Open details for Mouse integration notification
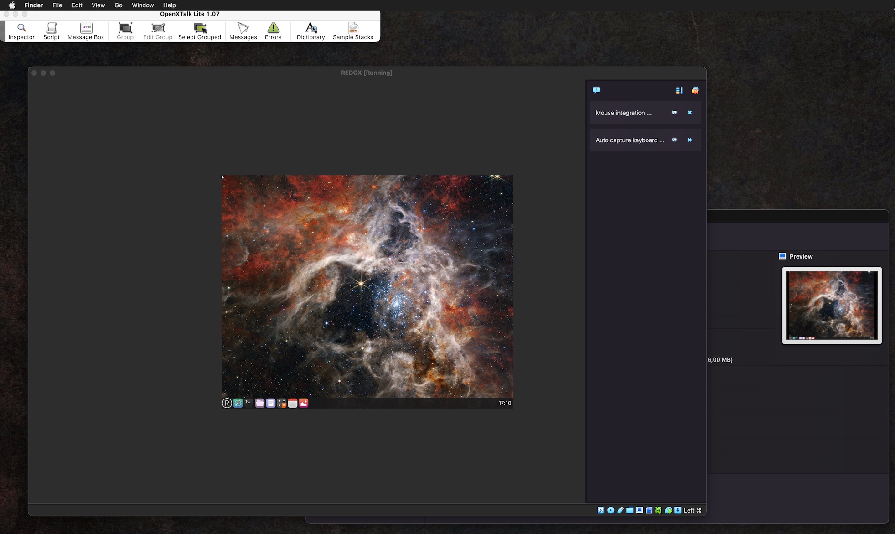Viewport: 895px width, 534px height. [x=674, y=113]
